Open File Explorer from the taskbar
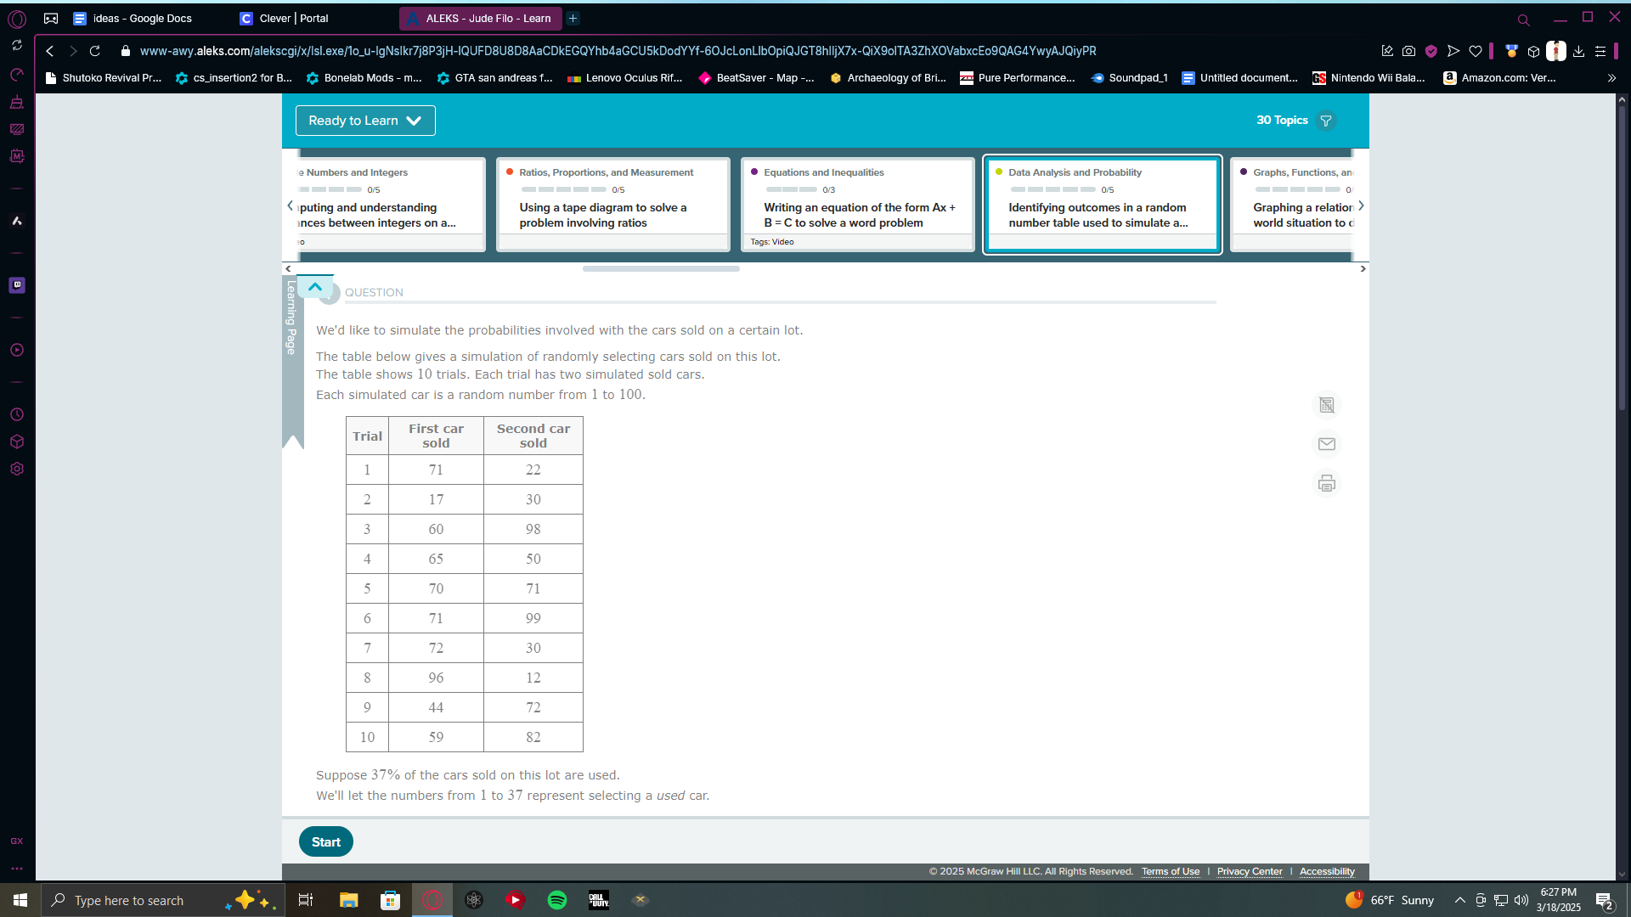Viewport: 1631px width, 917px height. coord(349,900)
